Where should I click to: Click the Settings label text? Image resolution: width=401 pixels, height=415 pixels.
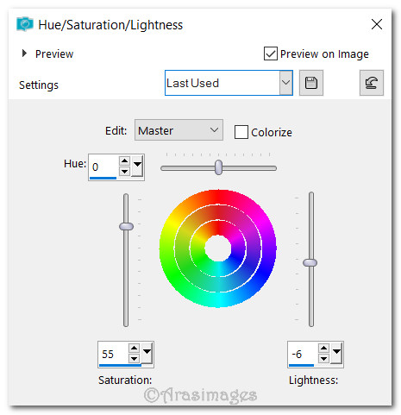[x=39, y=85]
